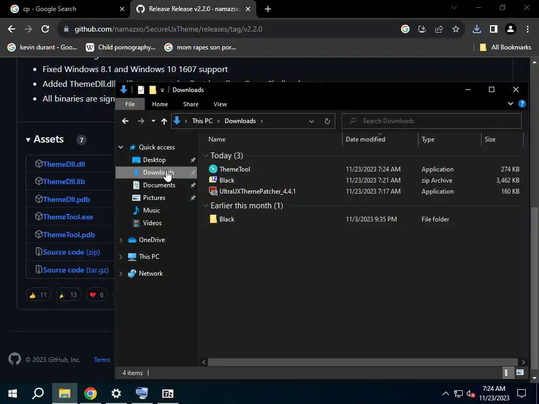Select the Release v2.2.0 Chrome tab
Viewport: 539px width, 404px height.
193,9
